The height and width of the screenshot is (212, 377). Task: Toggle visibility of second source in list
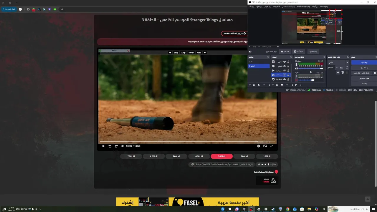tap(285, 66)
